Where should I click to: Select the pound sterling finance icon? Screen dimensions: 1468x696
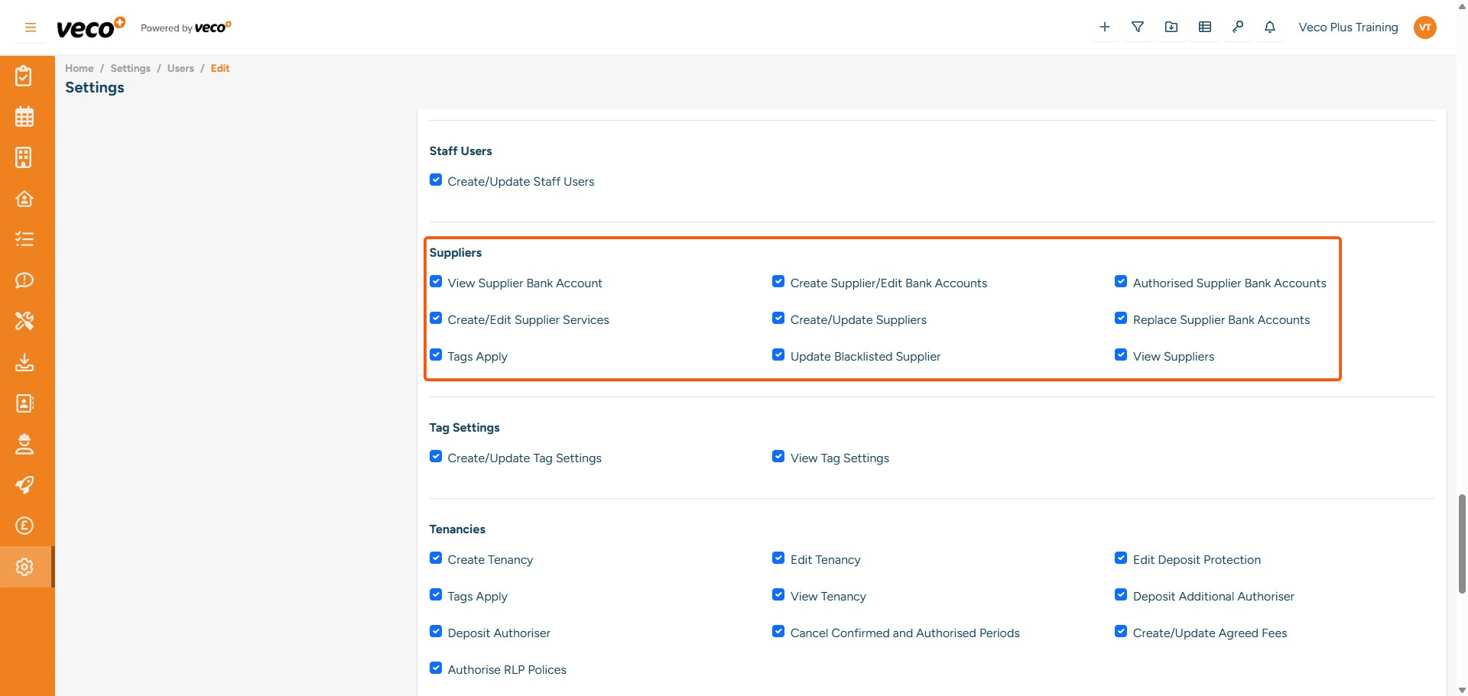(x=24, y=526)
